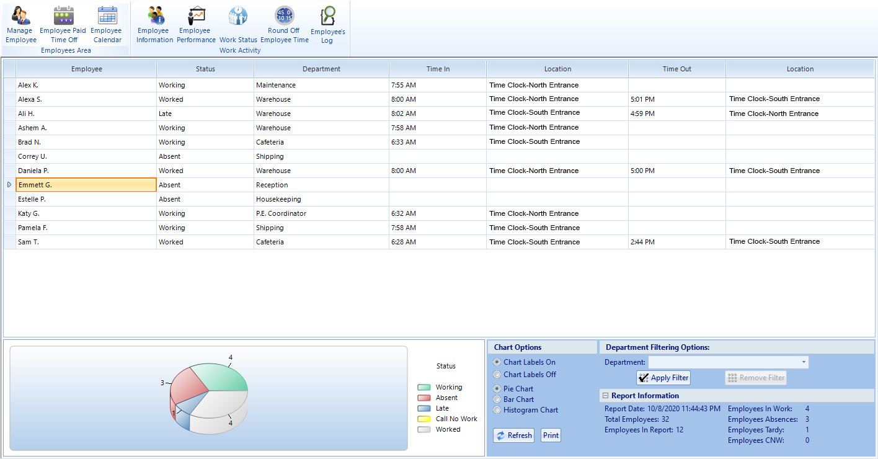Viewport: 878px width, 459px height.
Task: Open the Employee Calendar
Action: tap(107, 25)
